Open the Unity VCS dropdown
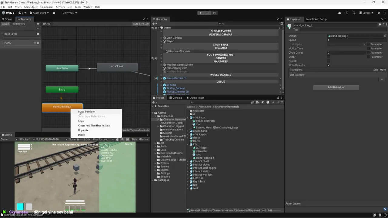The height and width of the screenshot is (218, 388). [x=70, y=13]
